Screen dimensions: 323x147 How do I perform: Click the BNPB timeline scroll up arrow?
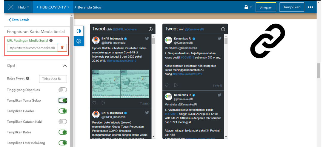point(153,36)
